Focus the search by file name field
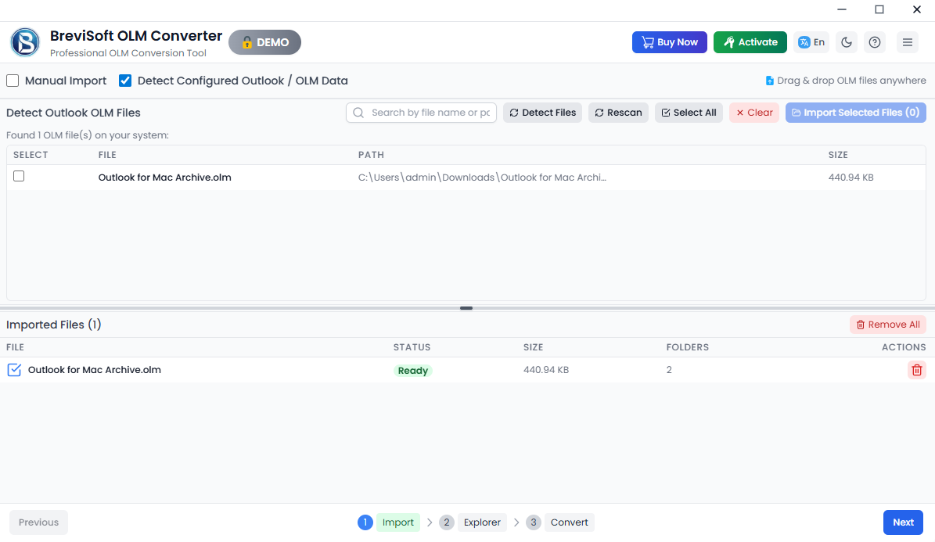The width and height of the screenshot is (935, 542). click(x=422, y=113)
